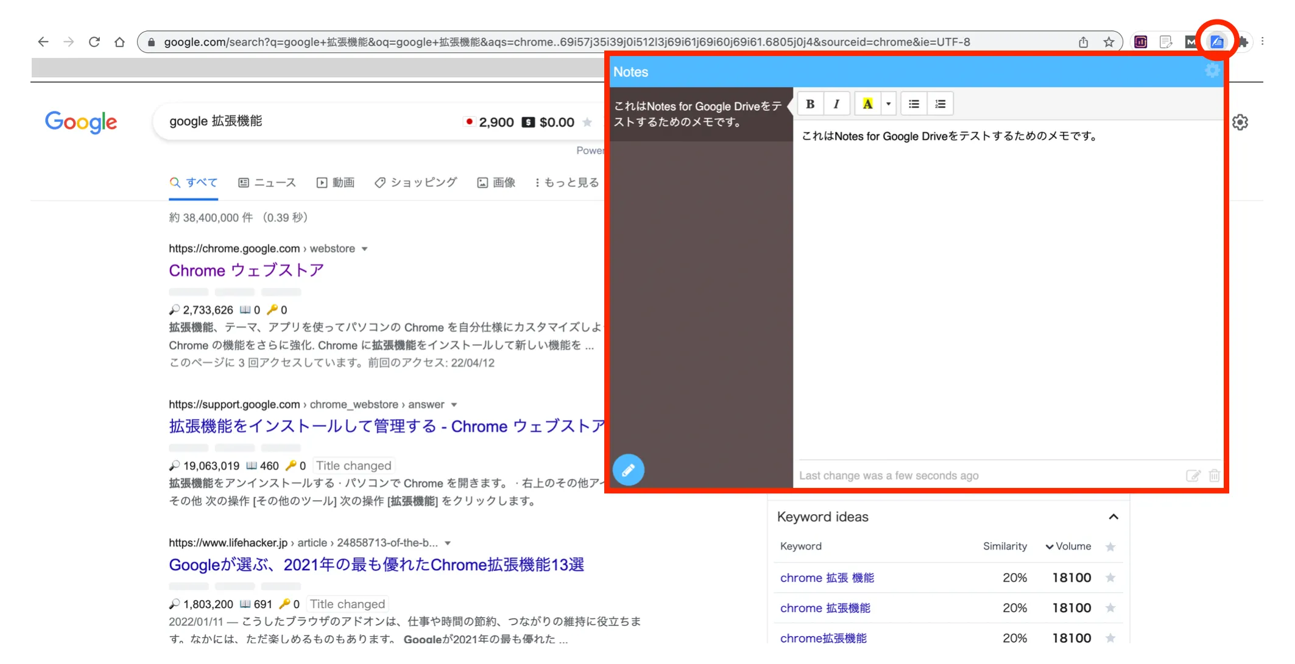Click the first dark-purple extension icon in toolbar
The width and height of the screenshot is (1295, 664).
point(1140,41)
